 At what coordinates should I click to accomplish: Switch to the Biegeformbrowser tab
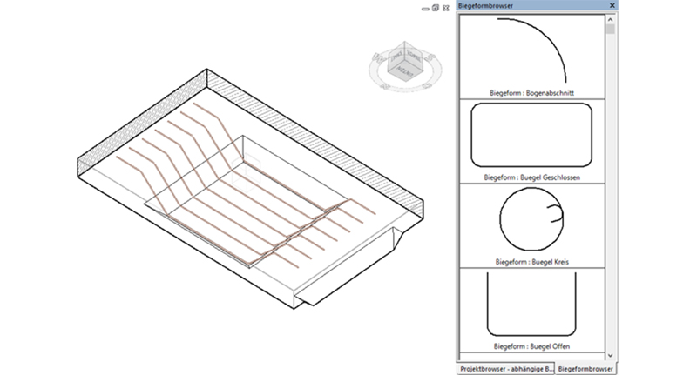(585, 369)
